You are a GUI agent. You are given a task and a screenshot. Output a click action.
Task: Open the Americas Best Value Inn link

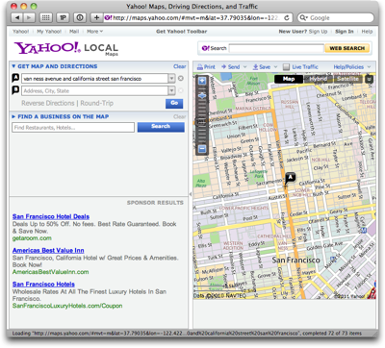point(48,251)
